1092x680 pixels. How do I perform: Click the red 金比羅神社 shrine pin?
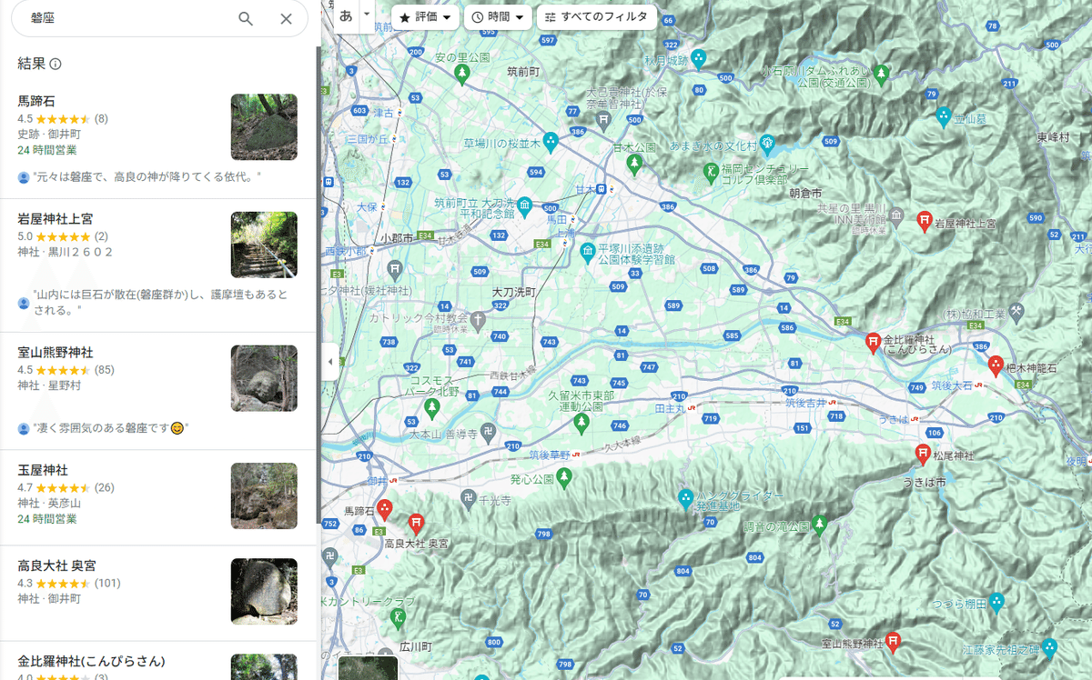pos(873,342)
